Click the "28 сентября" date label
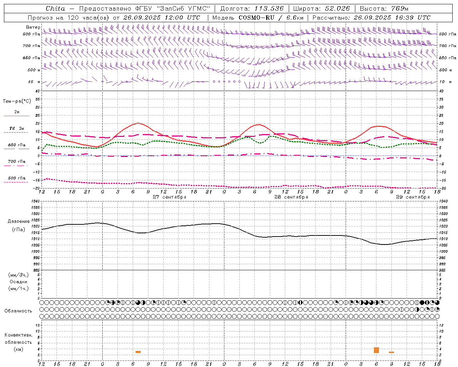This screenshot has height=367, width=458. coord(291,197)
